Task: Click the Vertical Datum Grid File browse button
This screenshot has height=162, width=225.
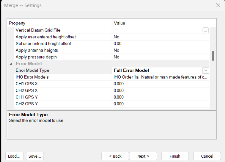Action: tap(205, 31)
